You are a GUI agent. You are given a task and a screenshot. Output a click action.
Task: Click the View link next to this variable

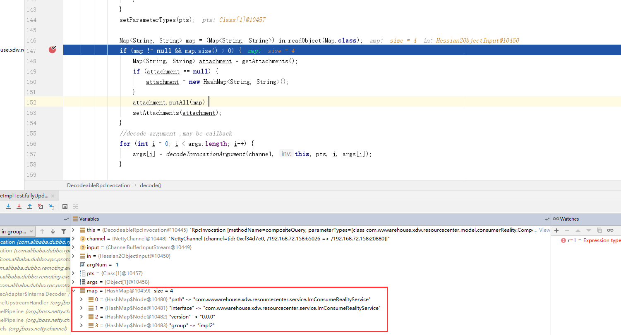[544, 230]
